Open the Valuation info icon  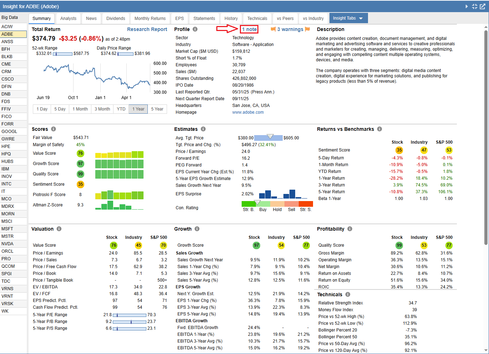coord(59,229)
